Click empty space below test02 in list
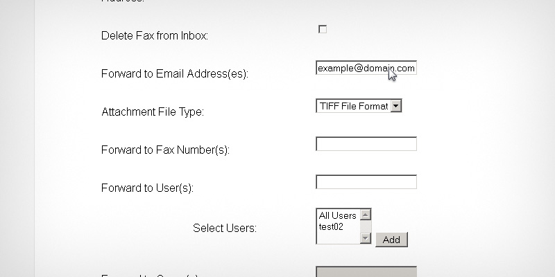 pos(337,237)
